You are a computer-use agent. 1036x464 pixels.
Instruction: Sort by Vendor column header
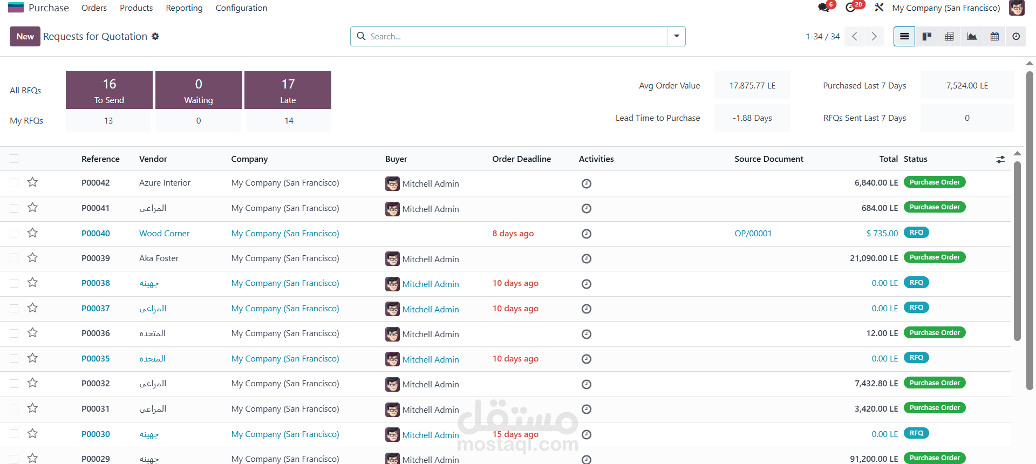click(x=153, y=159)
